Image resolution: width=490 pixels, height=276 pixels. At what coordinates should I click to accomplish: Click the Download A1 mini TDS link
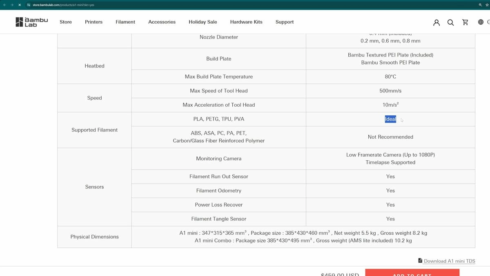[449, 261]
